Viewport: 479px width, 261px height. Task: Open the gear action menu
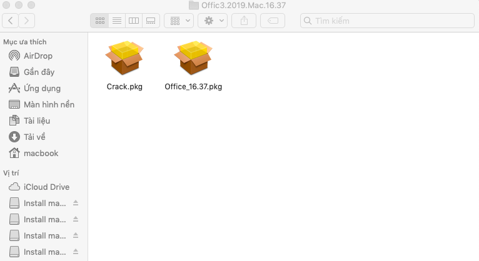click(x=213, y=21)
